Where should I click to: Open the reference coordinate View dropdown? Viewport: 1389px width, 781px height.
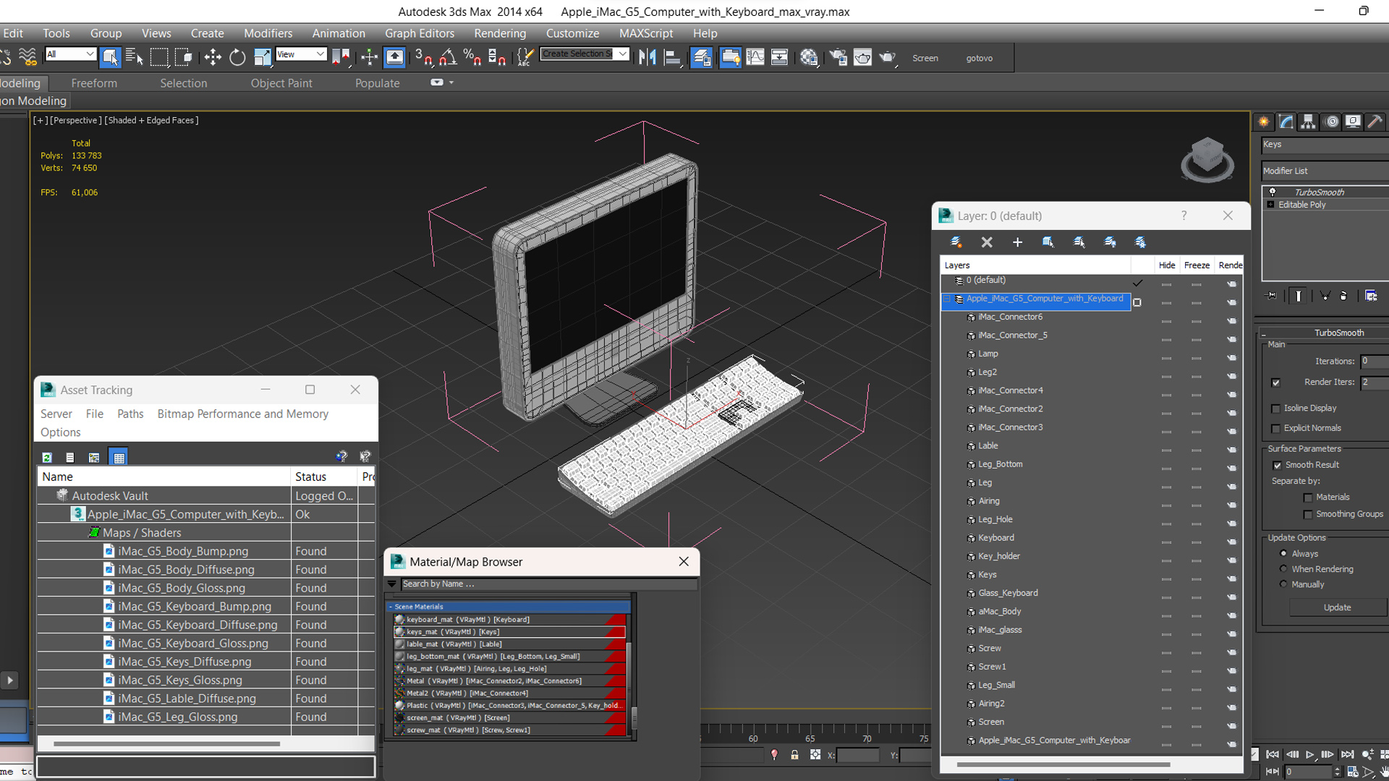[x=300, y=54]
